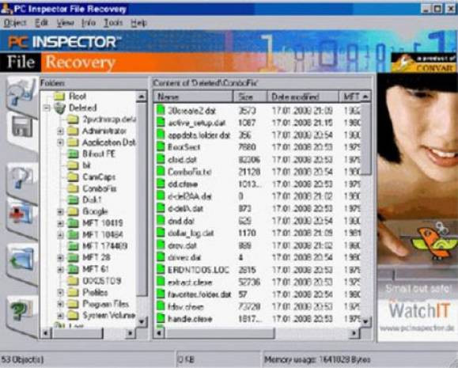Click the file list horizontal scrollbar thumb

coord(220,332)
